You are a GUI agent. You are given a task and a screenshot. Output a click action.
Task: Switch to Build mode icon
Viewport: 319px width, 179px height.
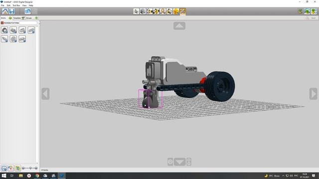pyautogui.click(x=301, y=11)
